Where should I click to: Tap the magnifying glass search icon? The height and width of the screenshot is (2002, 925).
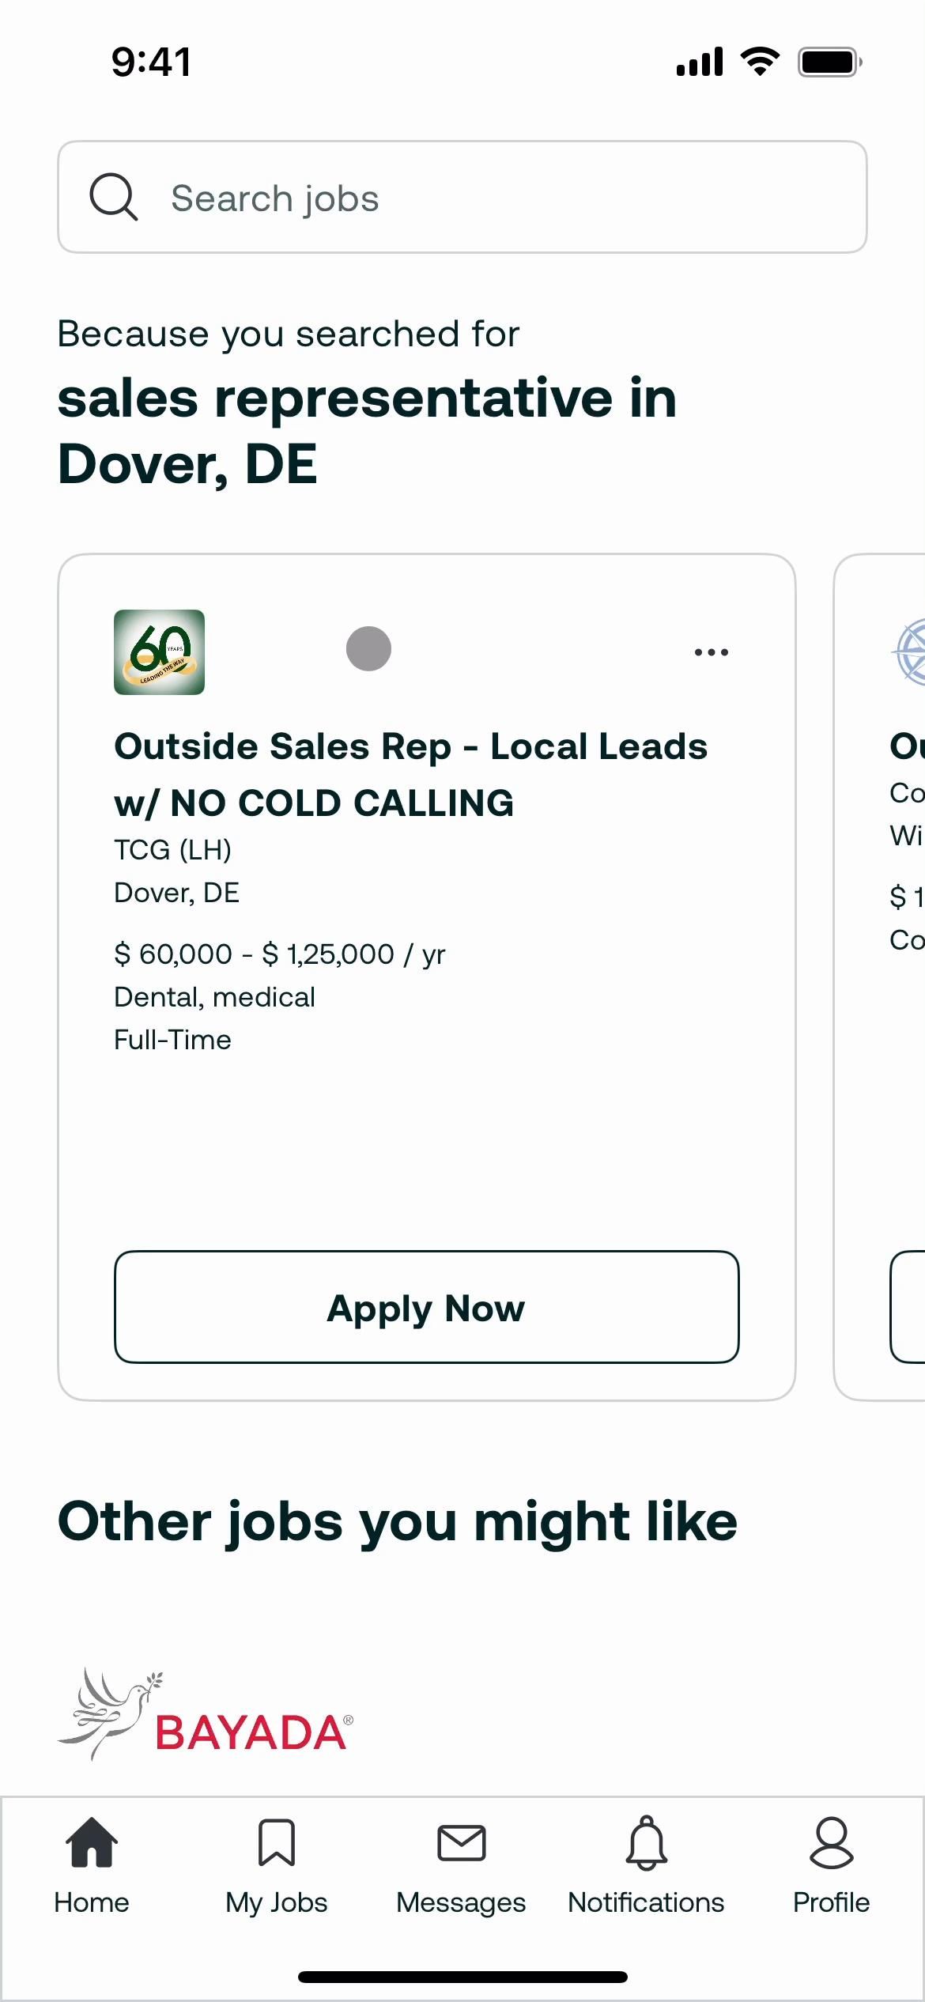[x=114, y=197]
